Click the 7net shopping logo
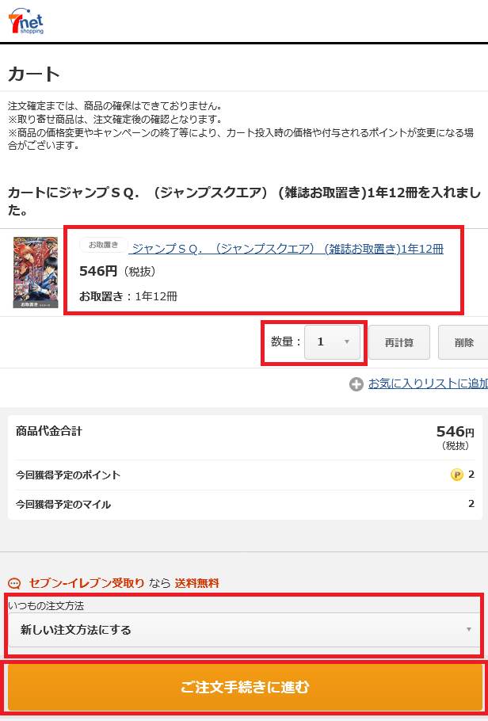The width and height of the screenshot is (488, 721). click(26, 21)
